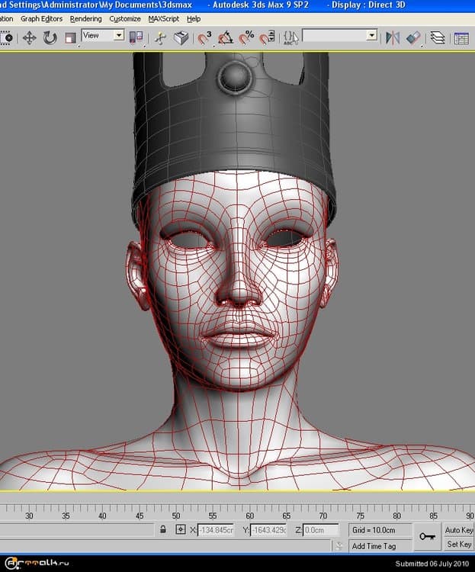
Task: Open the Customize menu
Action: click(x=125, y=18)
